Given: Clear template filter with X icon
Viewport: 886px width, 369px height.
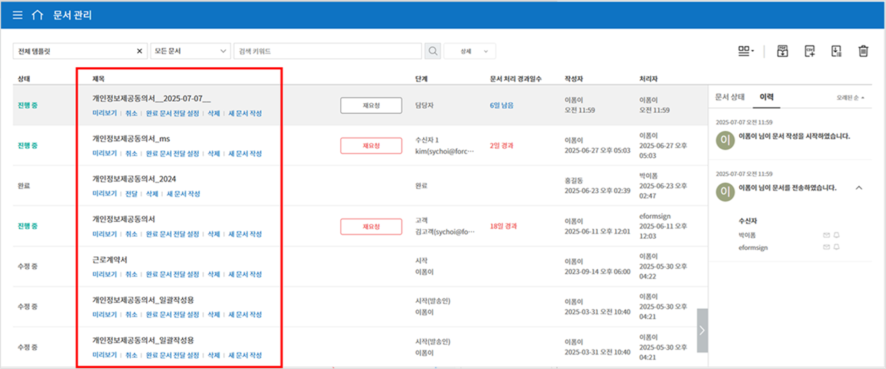Looking at the screenshot, I should tap(139, 51).
